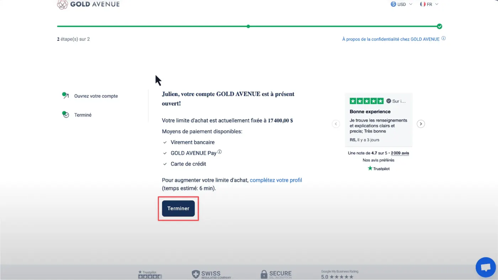The image size is (498, 280).
Task: Open the USD currency dropdown
Action: point(402,4)
